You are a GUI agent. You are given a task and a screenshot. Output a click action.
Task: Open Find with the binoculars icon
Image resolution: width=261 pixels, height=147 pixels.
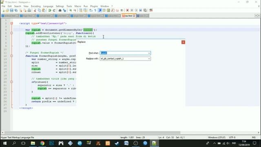tap(60, 10)
